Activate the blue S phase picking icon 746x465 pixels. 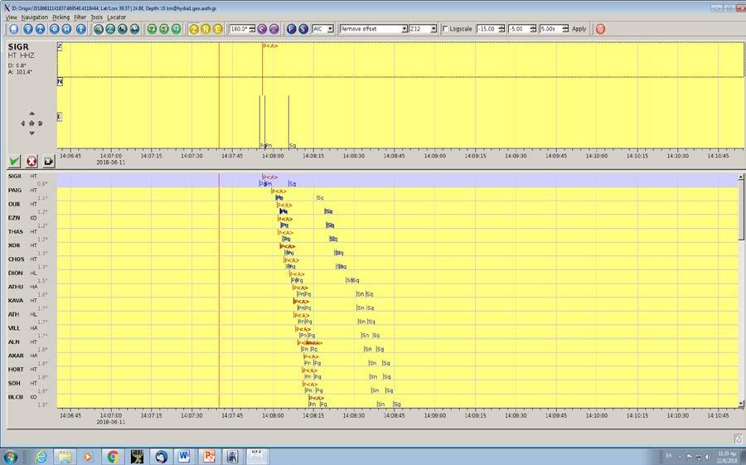pyautogui.click(x=303, y=29)
